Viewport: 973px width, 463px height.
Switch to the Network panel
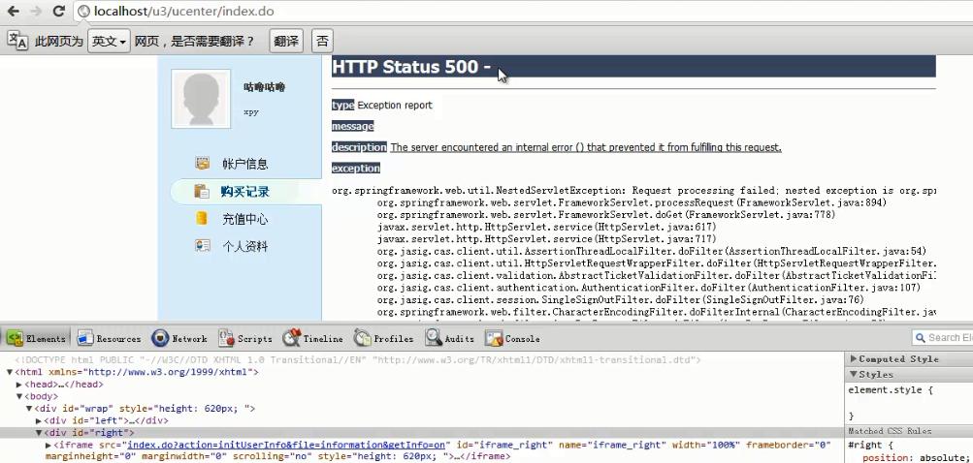click(179, 339)
